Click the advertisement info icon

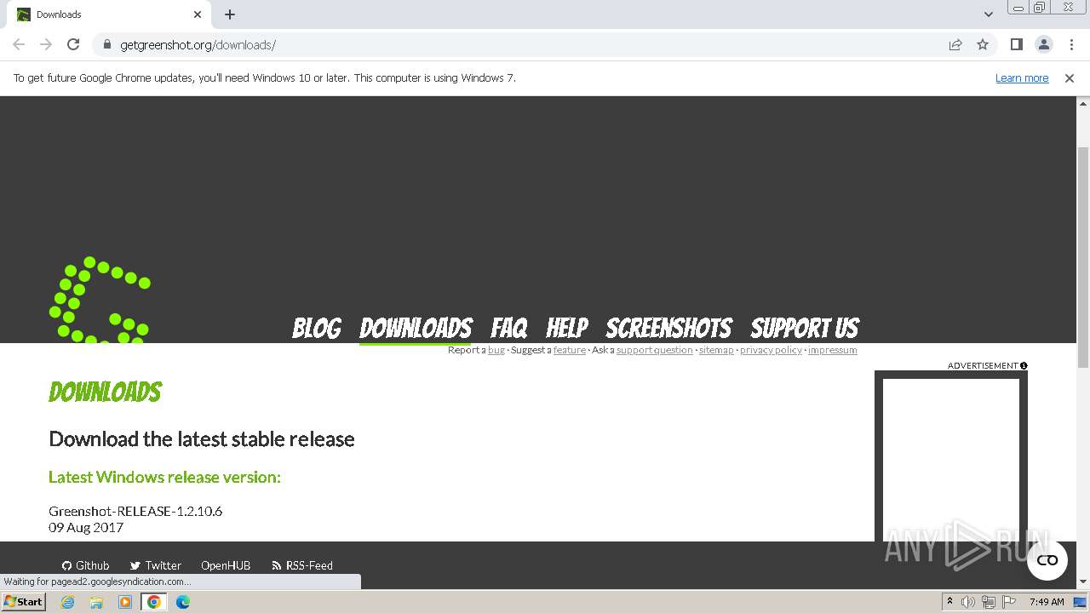coord(1024,366)
